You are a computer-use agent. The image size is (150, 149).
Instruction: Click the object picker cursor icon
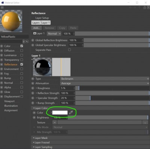click(27, 42)
